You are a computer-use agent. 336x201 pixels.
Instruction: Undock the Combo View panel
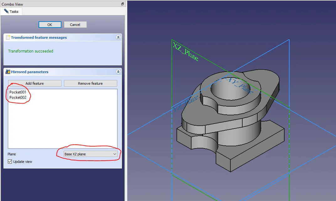pos(123,4)
